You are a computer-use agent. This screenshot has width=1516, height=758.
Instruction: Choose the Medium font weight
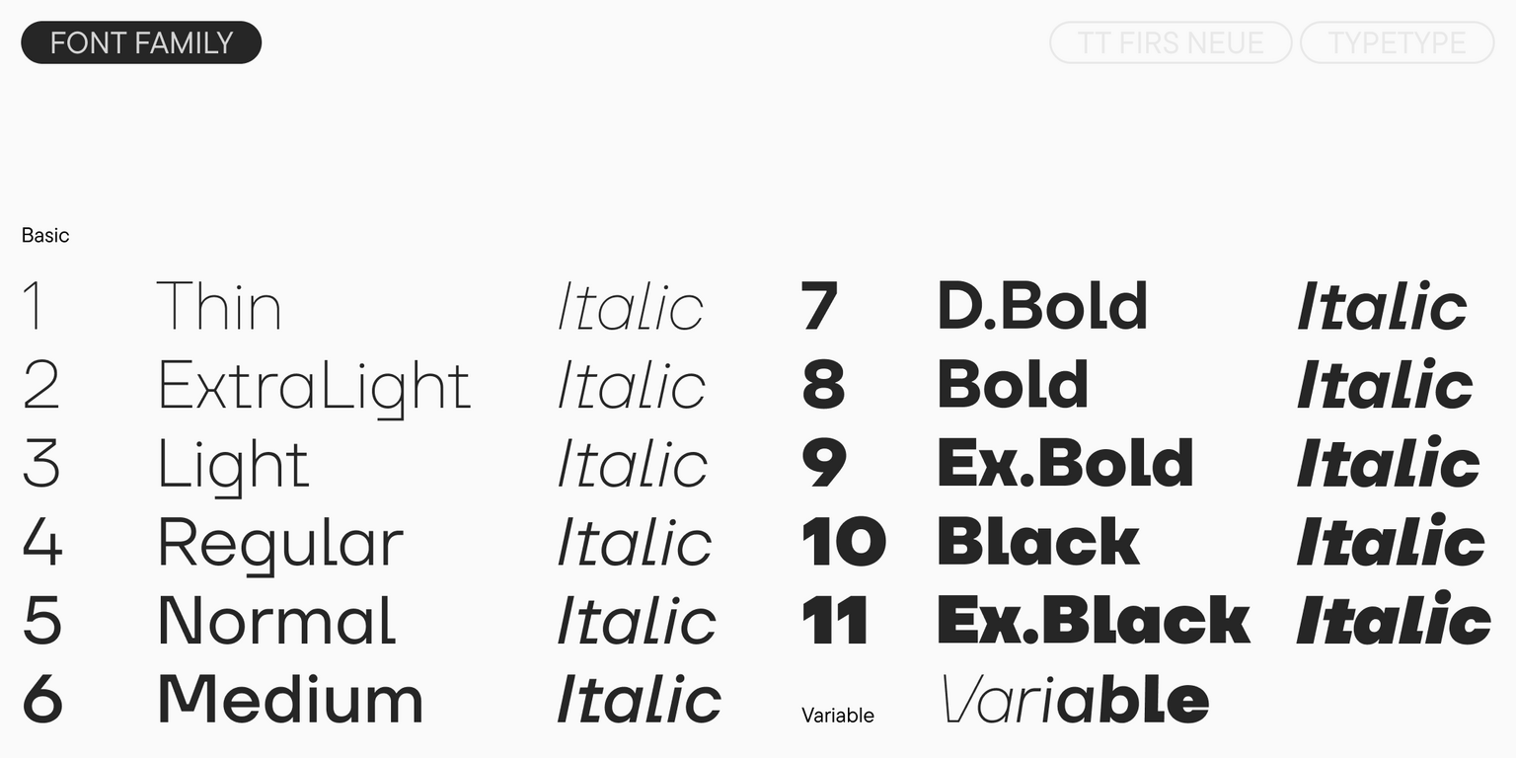pos(290,699)
